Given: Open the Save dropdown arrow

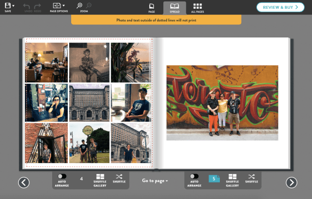Looking at the screenshot, I should click(13, 6).
